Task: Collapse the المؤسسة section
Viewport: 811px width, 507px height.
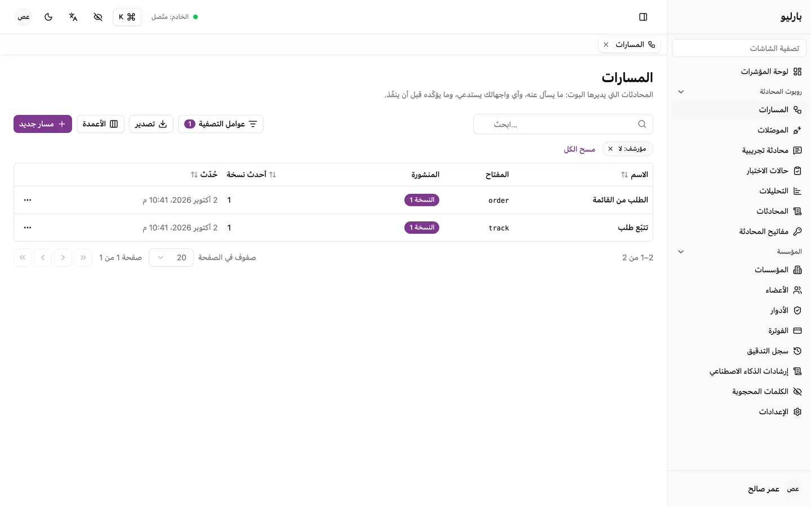Action: pyautogui.click(x=681, y=252)
